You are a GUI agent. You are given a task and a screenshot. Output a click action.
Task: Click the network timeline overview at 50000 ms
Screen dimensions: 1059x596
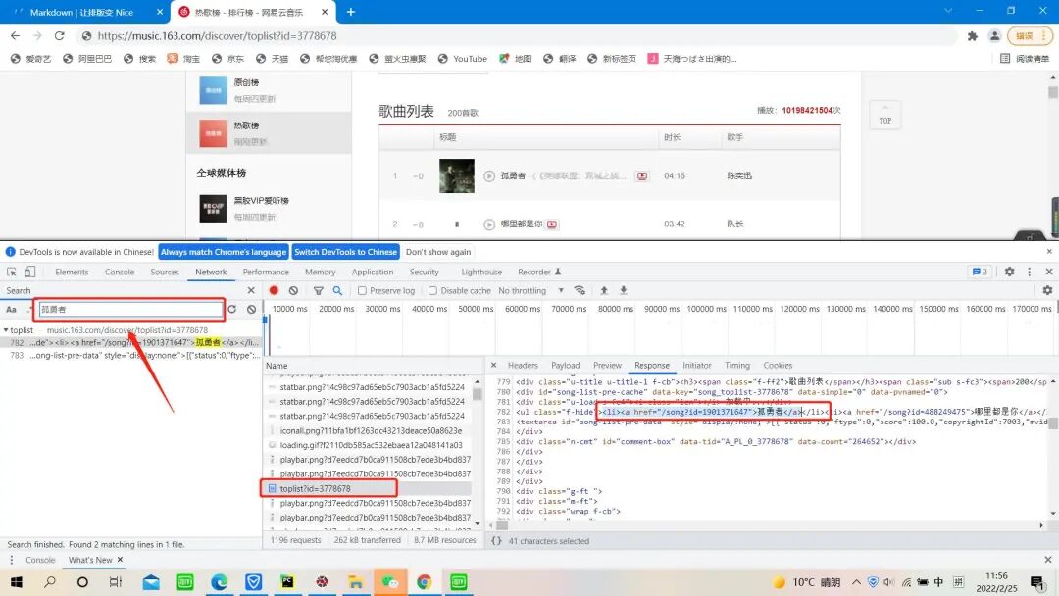[x=476, y=309]
